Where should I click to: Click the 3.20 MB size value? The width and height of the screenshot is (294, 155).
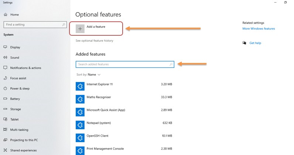167,84
